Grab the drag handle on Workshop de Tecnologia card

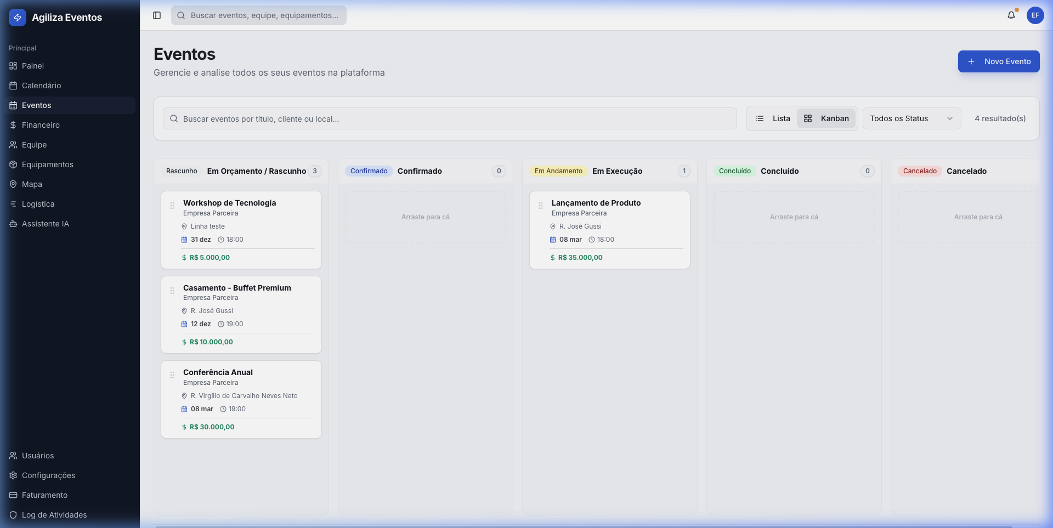172,206
